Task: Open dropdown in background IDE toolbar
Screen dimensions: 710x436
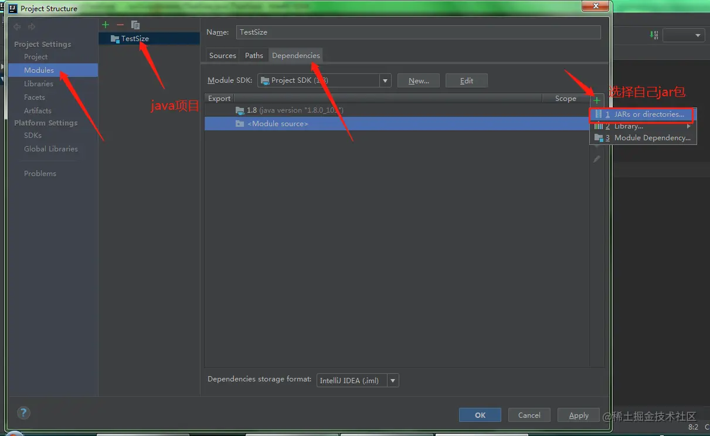Action: point(684,36)
